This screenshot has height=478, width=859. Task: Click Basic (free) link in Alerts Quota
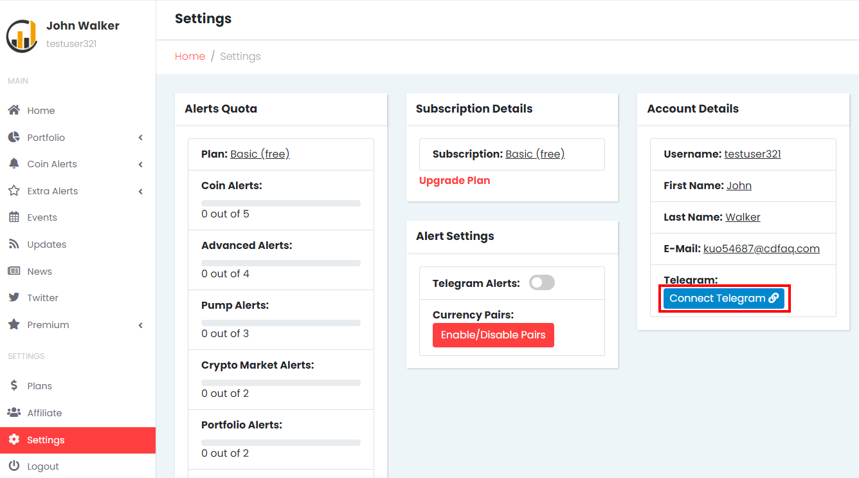(x=260, y=154)
